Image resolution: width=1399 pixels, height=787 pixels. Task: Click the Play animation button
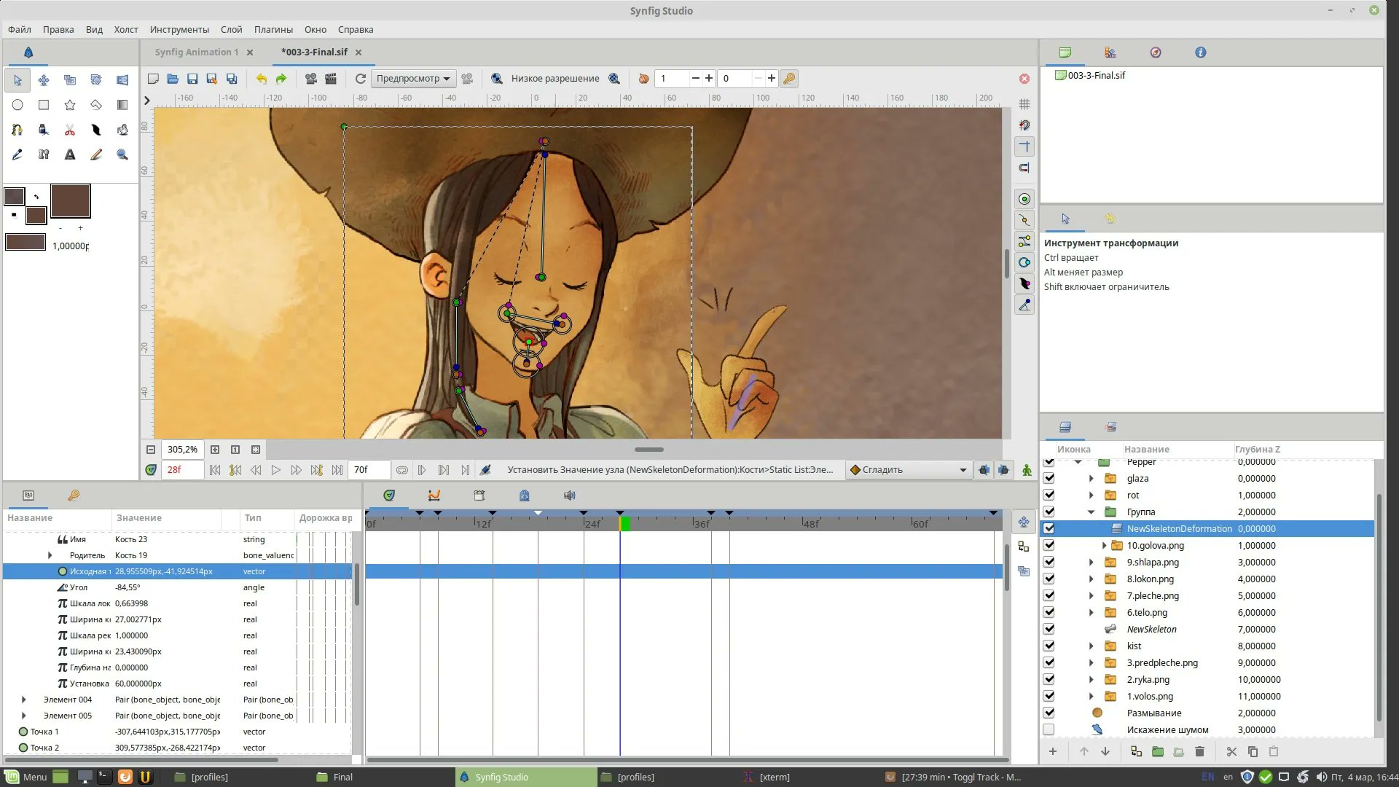(275, 471)
